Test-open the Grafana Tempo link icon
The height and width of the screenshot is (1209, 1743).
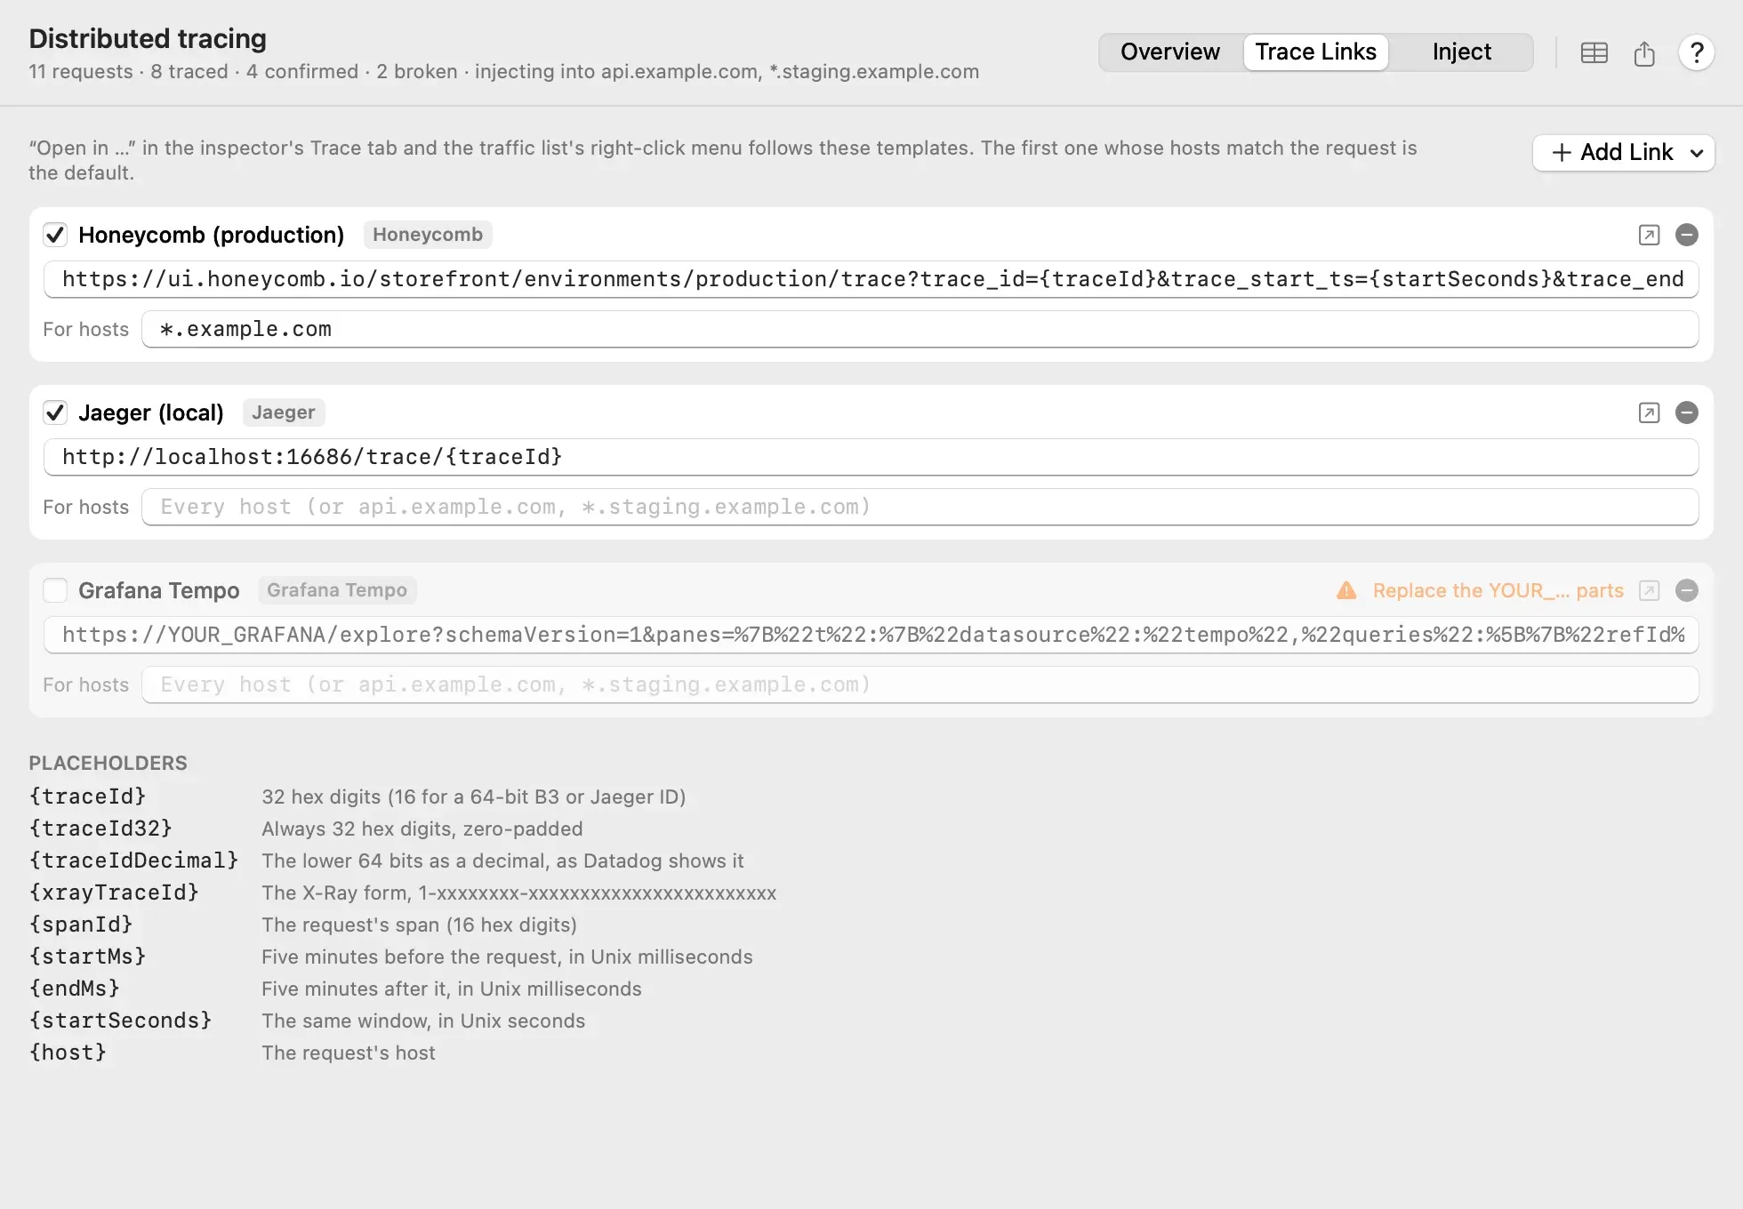coord(1649,590)
